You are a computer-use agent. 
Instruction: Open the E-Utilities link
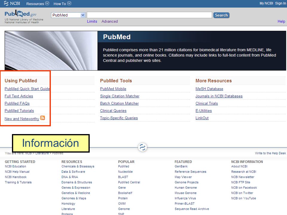tap(204, 111)
